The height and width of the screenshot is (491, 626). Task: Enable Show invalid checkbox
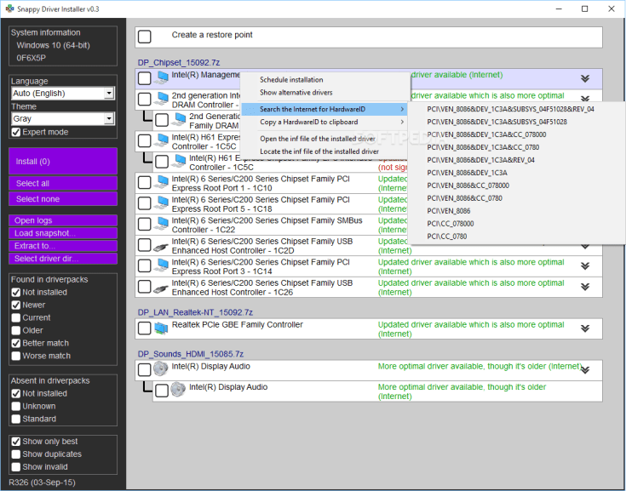[x=16, y=467]
